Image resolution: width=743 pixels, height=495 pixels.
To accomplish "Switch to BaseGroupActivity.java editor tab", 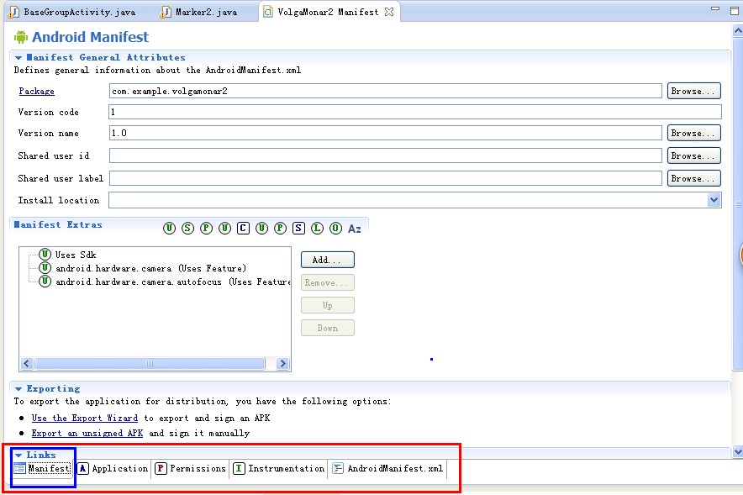I will tap(72, 12).
